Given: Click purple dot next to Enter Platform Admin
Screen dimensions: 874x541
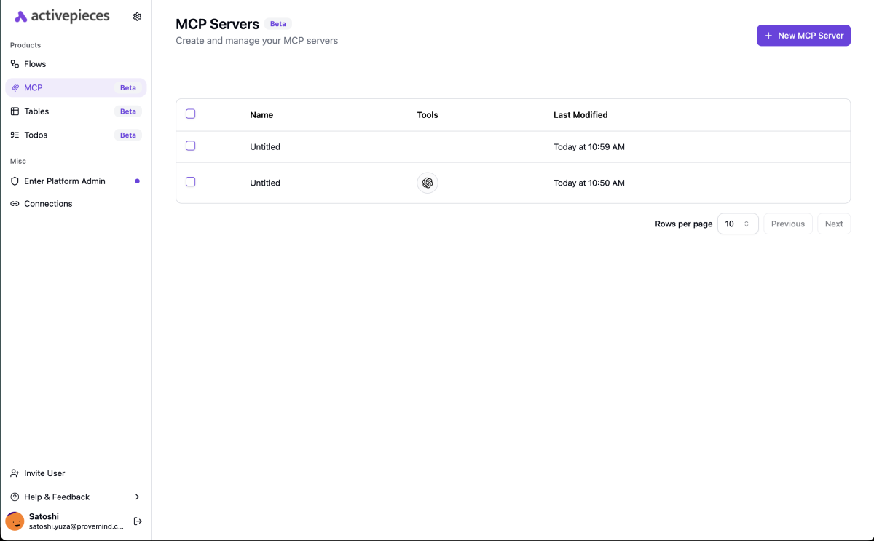Looking at the screenshot, I should [137, 181].
